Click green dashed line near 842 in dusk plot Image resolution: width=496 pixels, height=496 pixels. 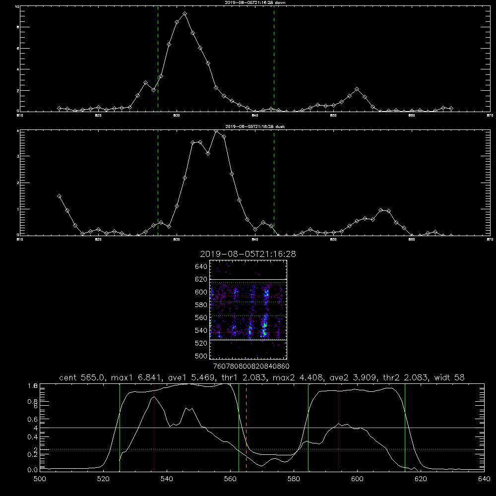tap(274, 183)
